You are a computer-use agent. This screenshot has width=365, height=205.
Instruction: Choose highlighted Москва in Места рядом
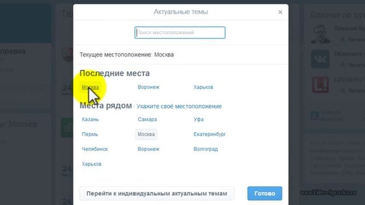click(146, 134)
